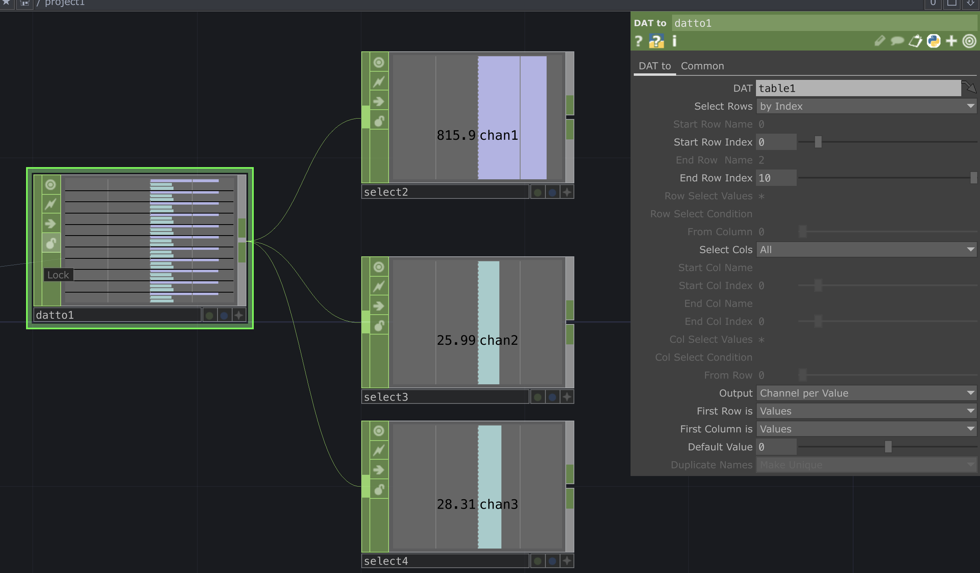Adjust the End Row Index slider
This screenshot has height=573, width=980.
(973, 178)
